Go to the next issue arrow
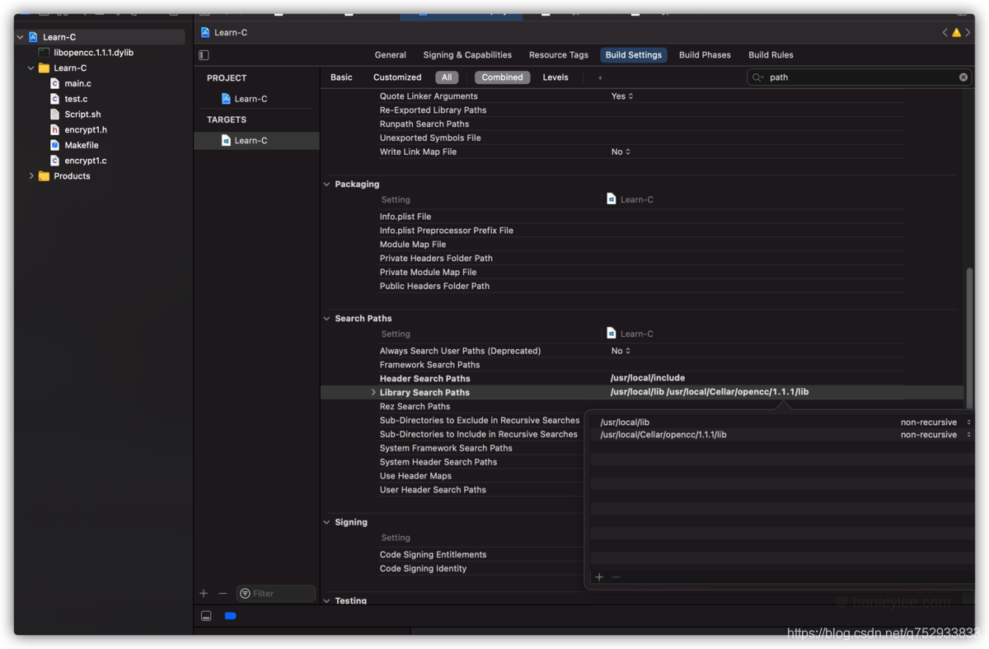The width and height of the screenshot is (989, 649). tap(968, 32)
